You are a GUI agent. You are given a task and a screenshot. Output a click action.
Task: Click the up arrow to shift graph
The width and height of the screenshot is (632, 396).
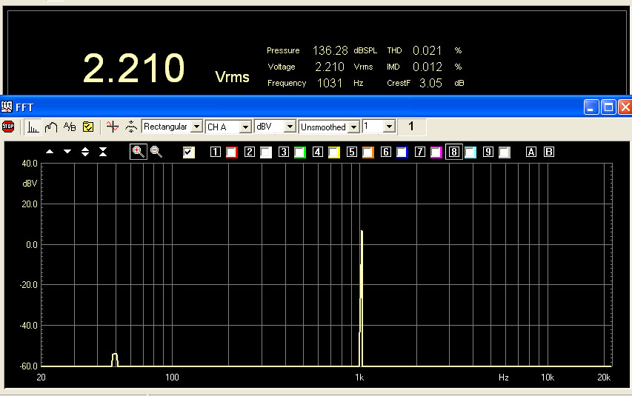50,152
